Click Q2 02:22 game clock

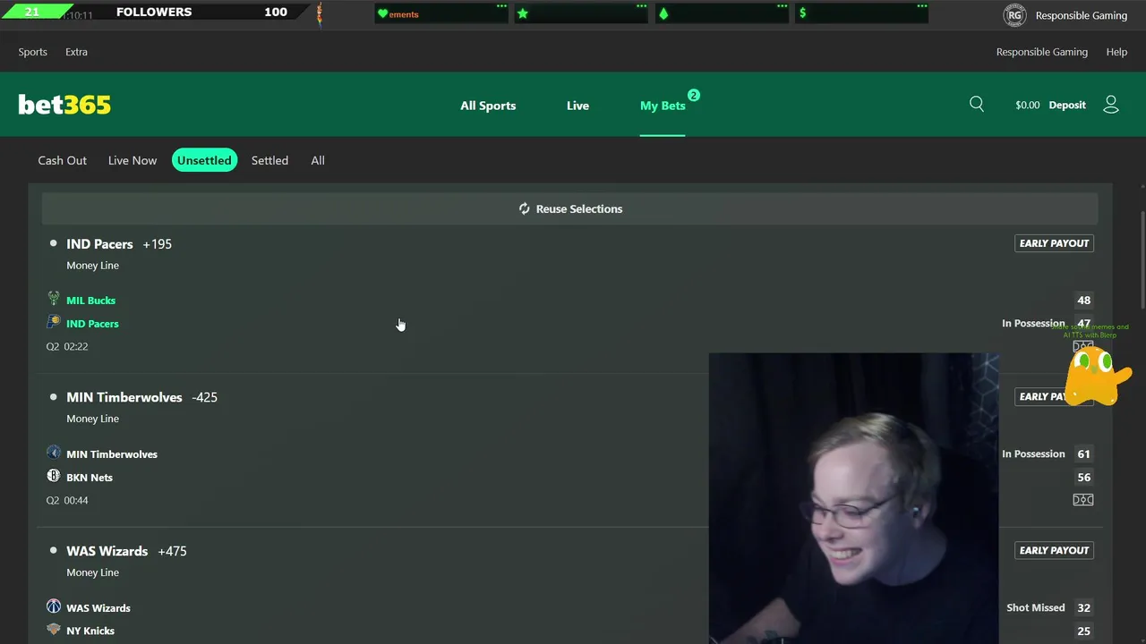67,346
